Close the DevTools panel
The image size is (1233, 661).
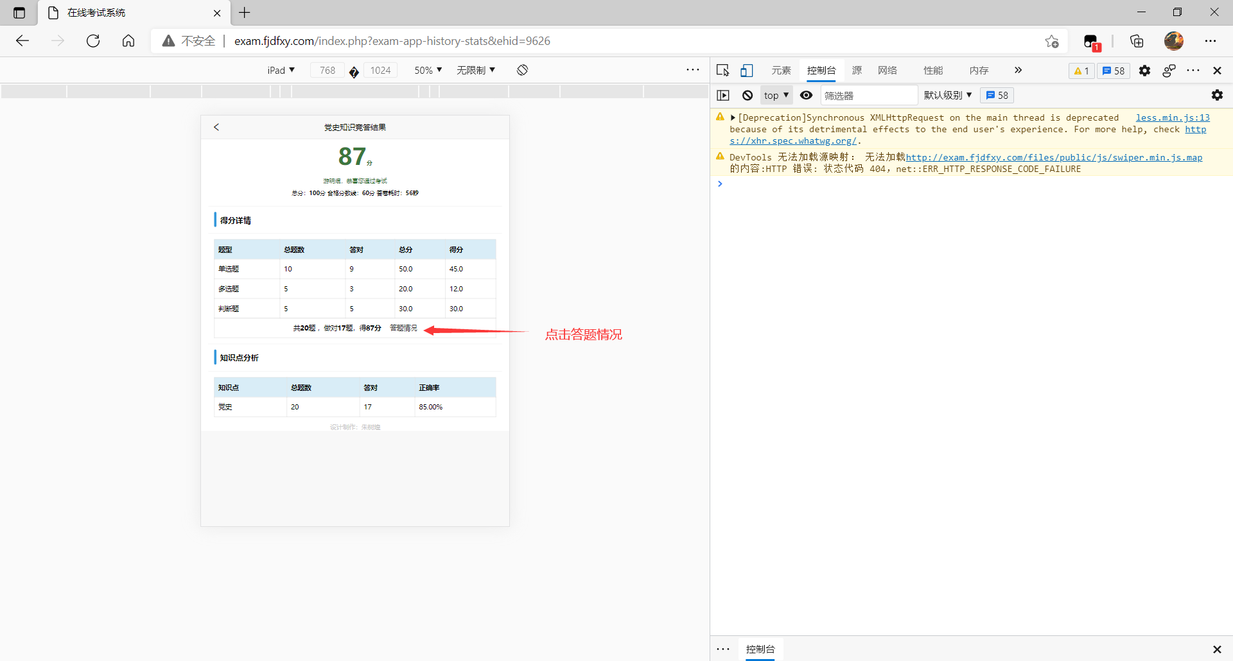(1217, 71)
